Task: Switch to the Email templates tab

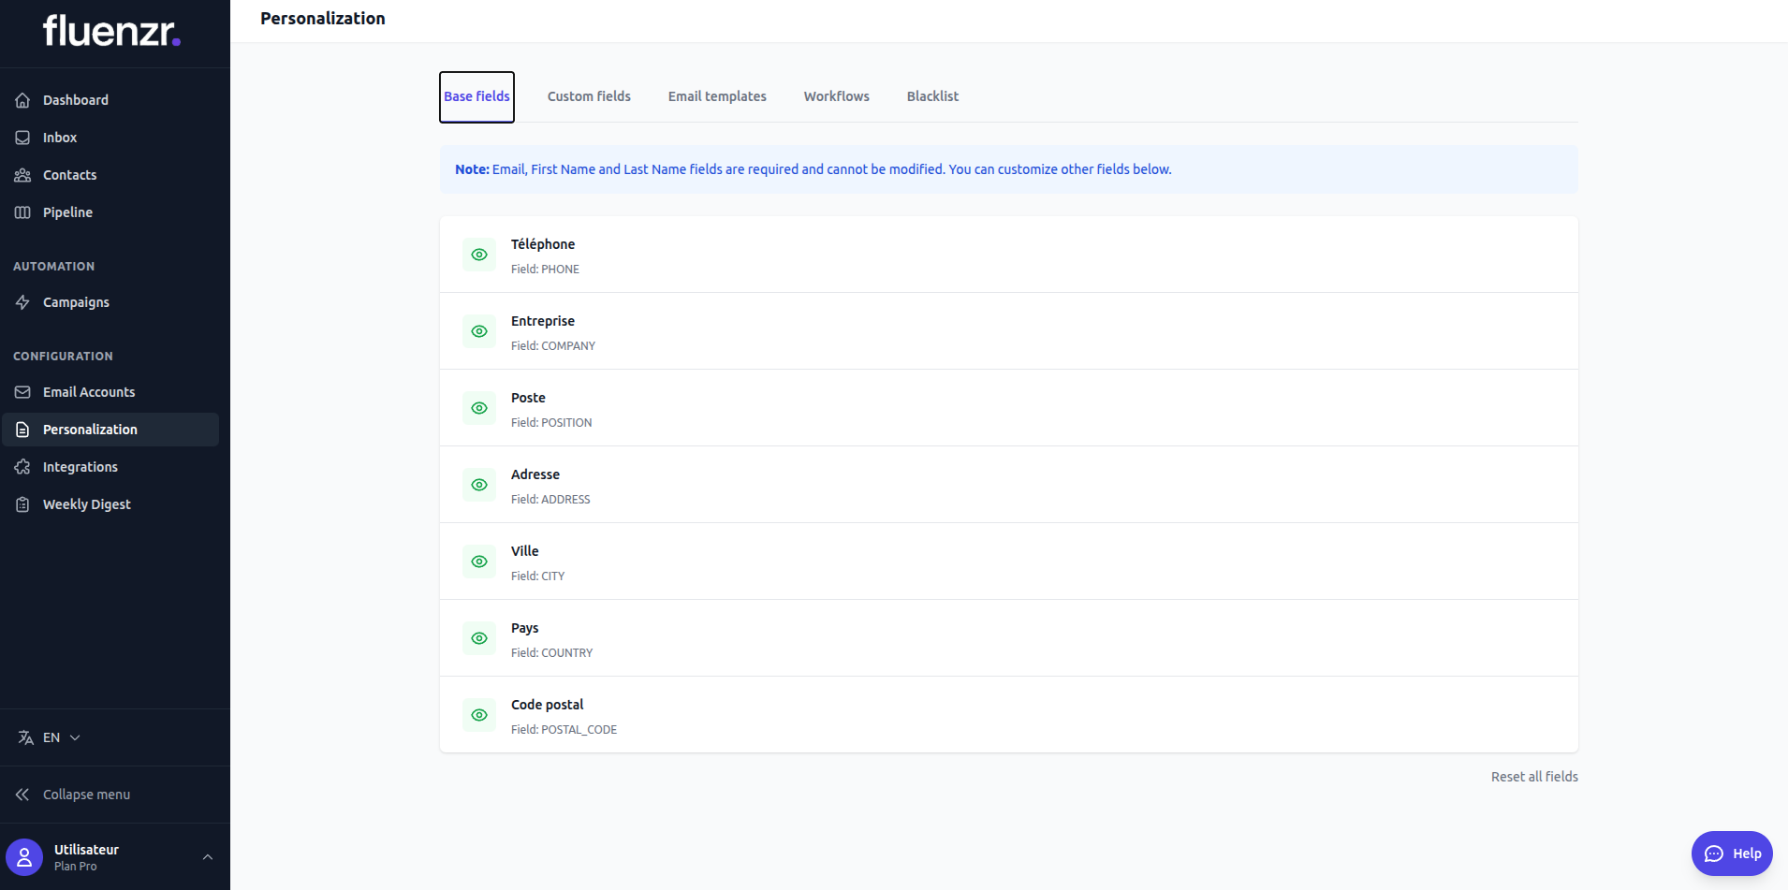Action: click(x=717, y=96)
